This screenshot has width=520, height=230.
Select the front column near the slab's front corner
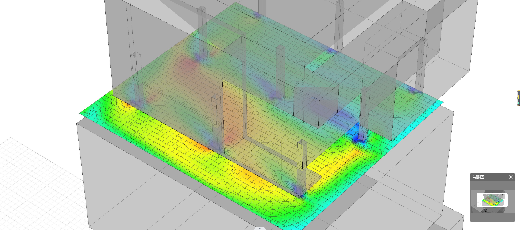tap(301, 168)
